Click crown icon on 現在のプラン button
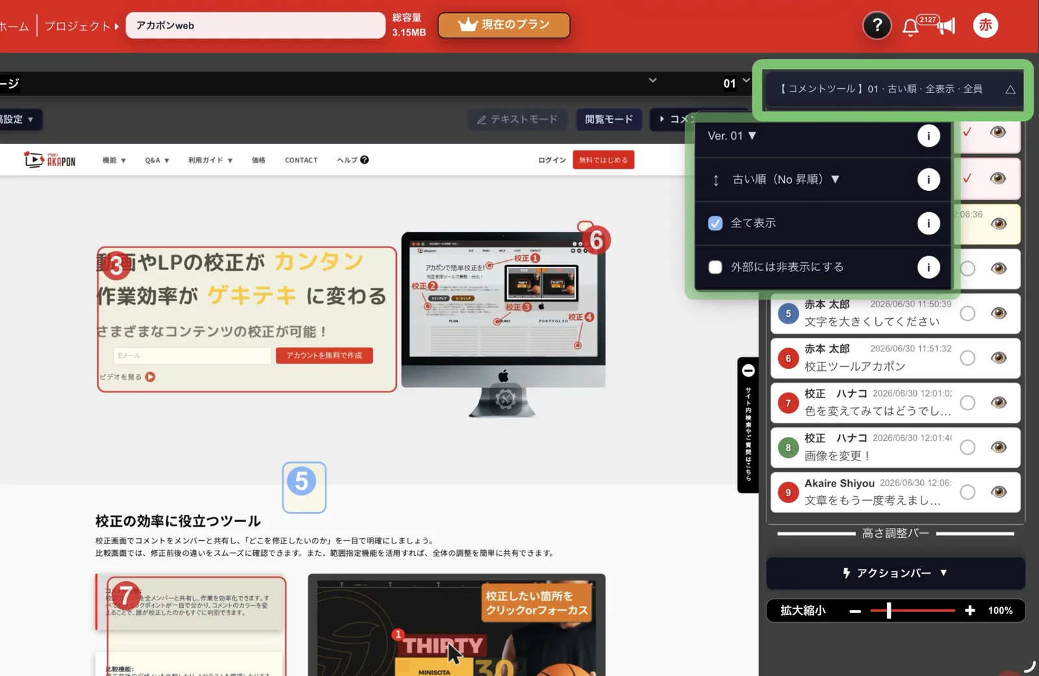The width and height of the screenshot is (1039, 676). (468, 25)
